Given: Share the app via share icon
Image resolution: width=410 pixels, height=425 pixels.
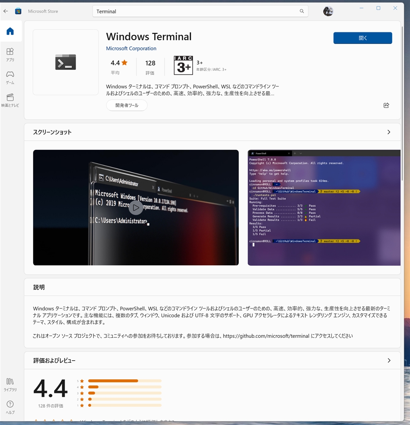Looking at the screenshot, I should 386,105.
